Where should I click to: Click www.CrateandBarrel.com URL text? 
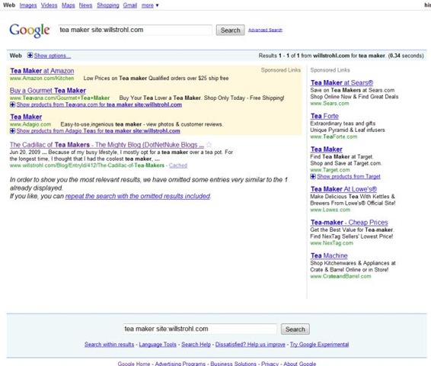coord(340,277)
